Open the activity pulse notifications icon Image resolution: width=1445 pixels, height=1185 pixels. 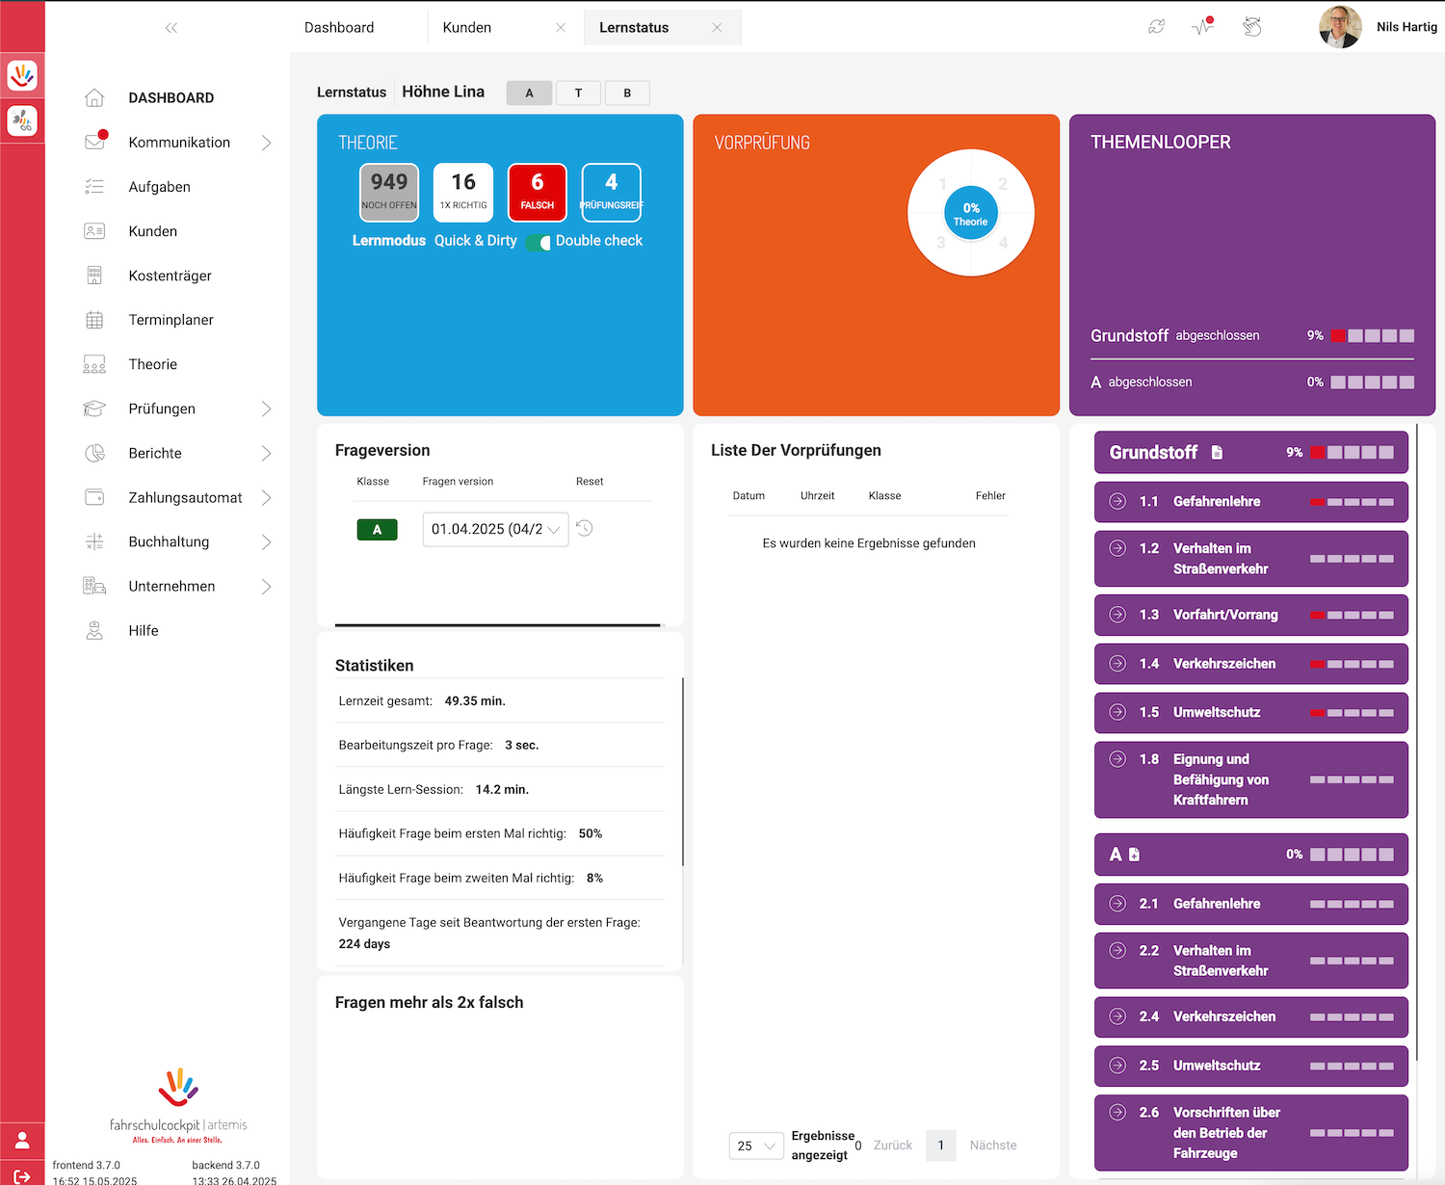coord(1203,26)
